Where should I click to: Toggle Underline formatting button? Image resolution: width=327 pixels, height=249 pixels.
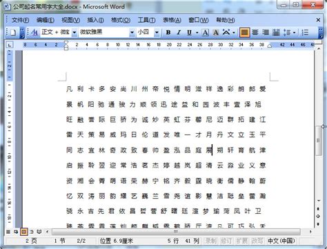(x=189, y=32)
